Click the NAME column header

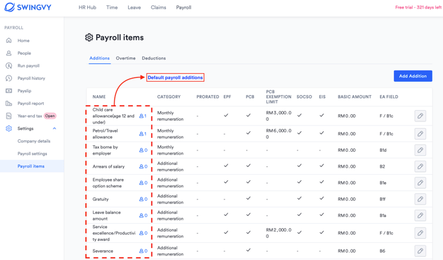[x=99, y=97]
